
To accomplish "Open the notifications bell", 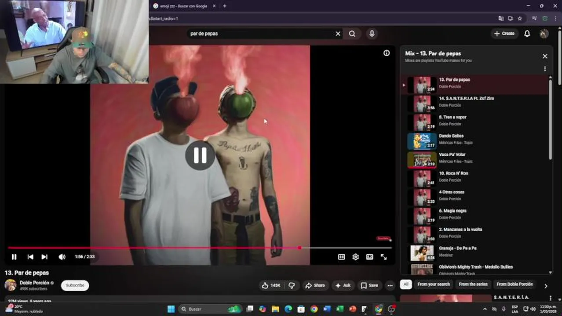I will [x=527, y=33].
